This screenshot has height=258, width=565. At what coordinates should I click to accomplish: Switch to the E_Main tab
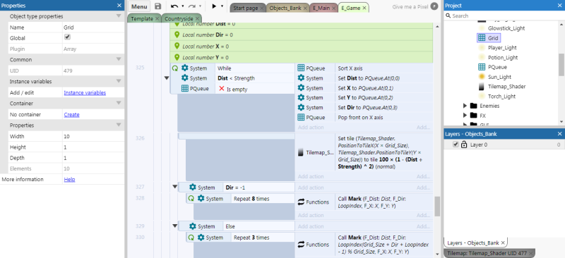pyautogui.click(x=321, y=8)
